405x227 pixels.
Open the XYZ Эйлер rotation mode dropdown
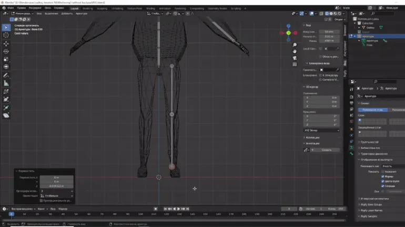click(x=321, y=130)
